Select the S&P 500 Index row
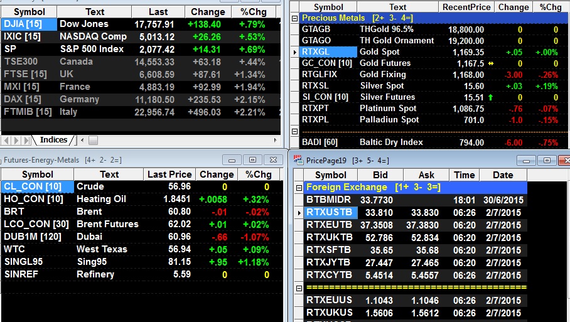This screenshot has height=322, width=570. coord(141,49)
